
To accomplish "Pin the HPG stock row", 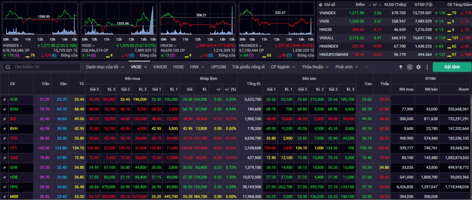I will [x=4, y=187].
